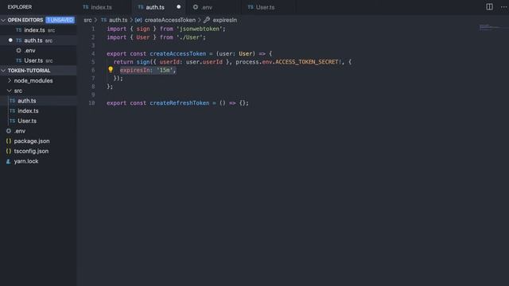Click the lightbulb quick fix icon

click(x=111, y=69)
